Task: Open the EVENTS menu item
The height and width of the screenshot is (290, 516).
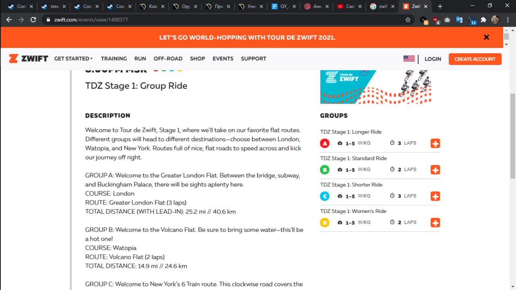Action: pos(223,58)
